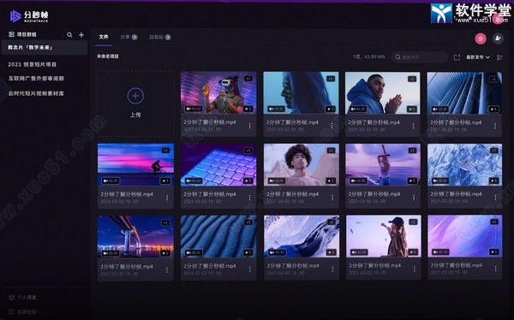Click the 项目群组 group icon
The image size is (514, 320).
(11, 34)
